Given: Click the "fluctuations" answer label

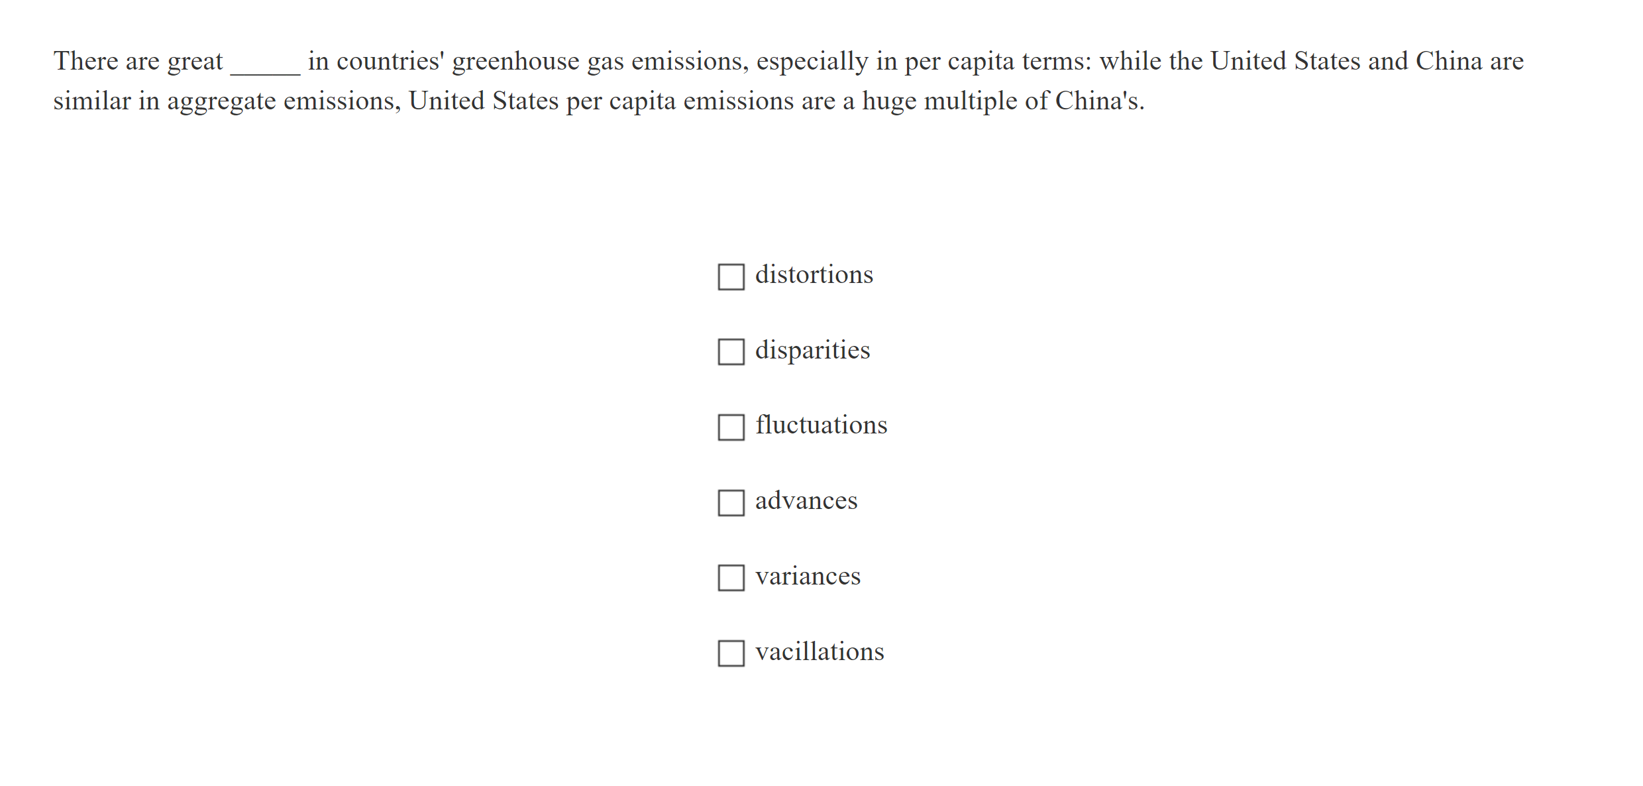Looking at the screenshot, I should [x=821, y=425].
